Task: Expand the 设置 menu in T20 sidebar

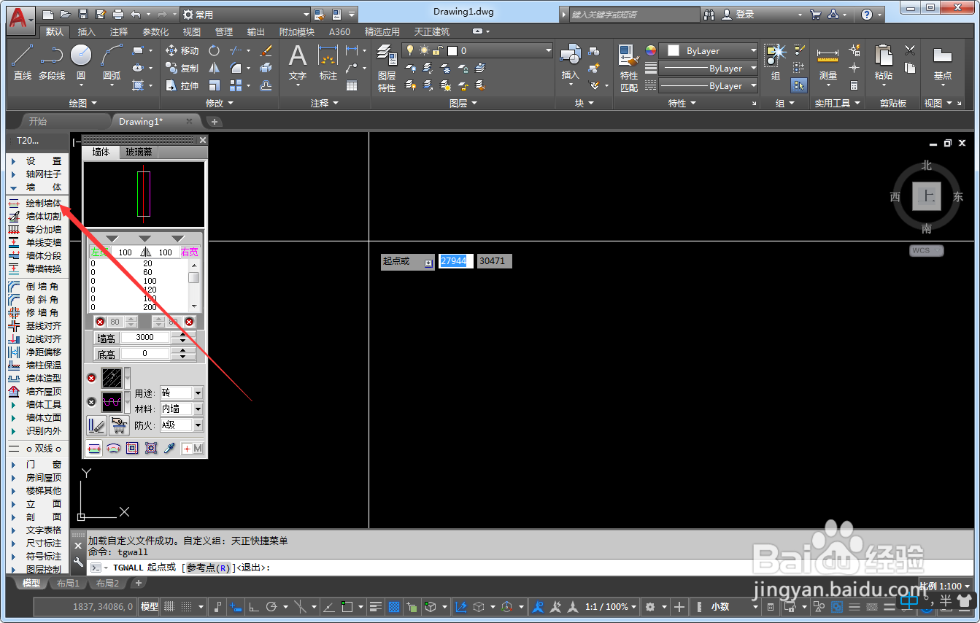Action: pyautogui.click(x=36, y=160)
